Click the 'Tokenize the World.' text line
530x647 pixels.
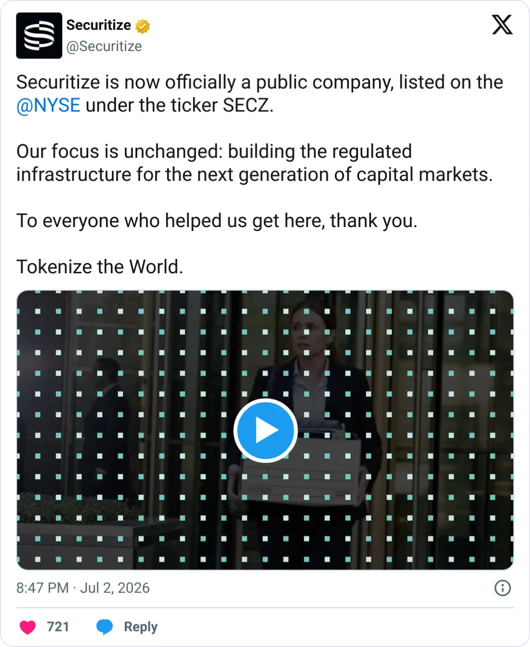(x=100, y=267)
